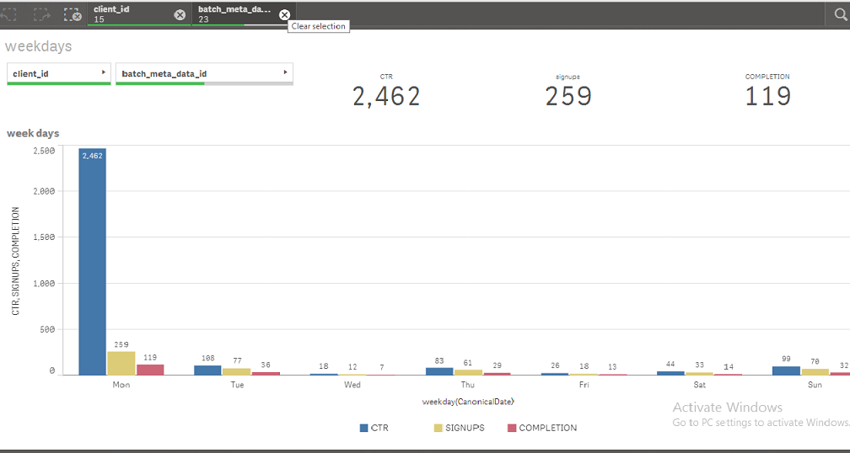Image resolution: width=850 pixels, height=453 pixels.
Task: Click the step forward selection icon
Action: pyautogui.click(x=42, y=15)
